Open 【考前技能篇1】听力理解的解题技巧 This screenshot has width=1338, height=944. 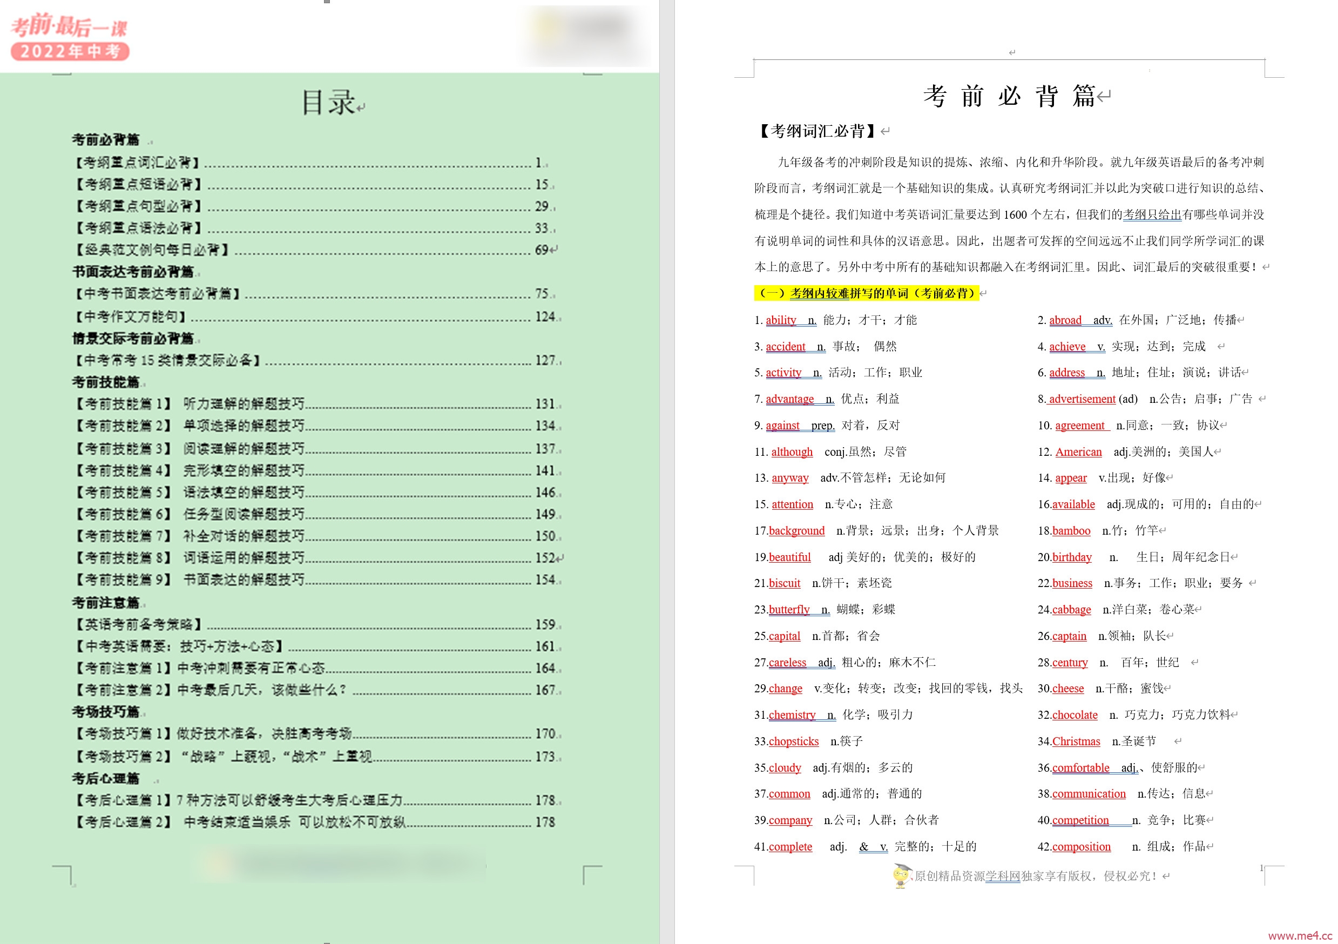pyautogui.click(x=315, y=404)
